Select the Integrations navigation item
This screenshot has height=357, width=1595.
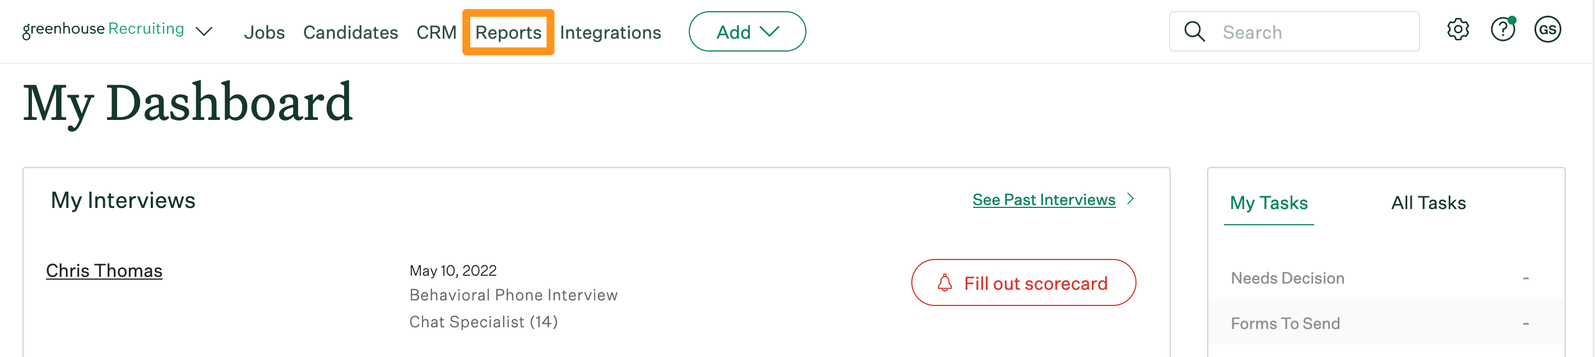click(x=610, y=33)
